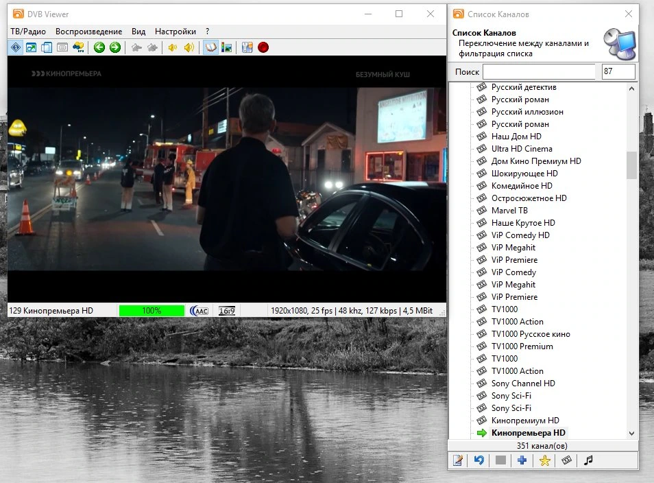Open the options tools icon in toolbar

coord(247,47)
